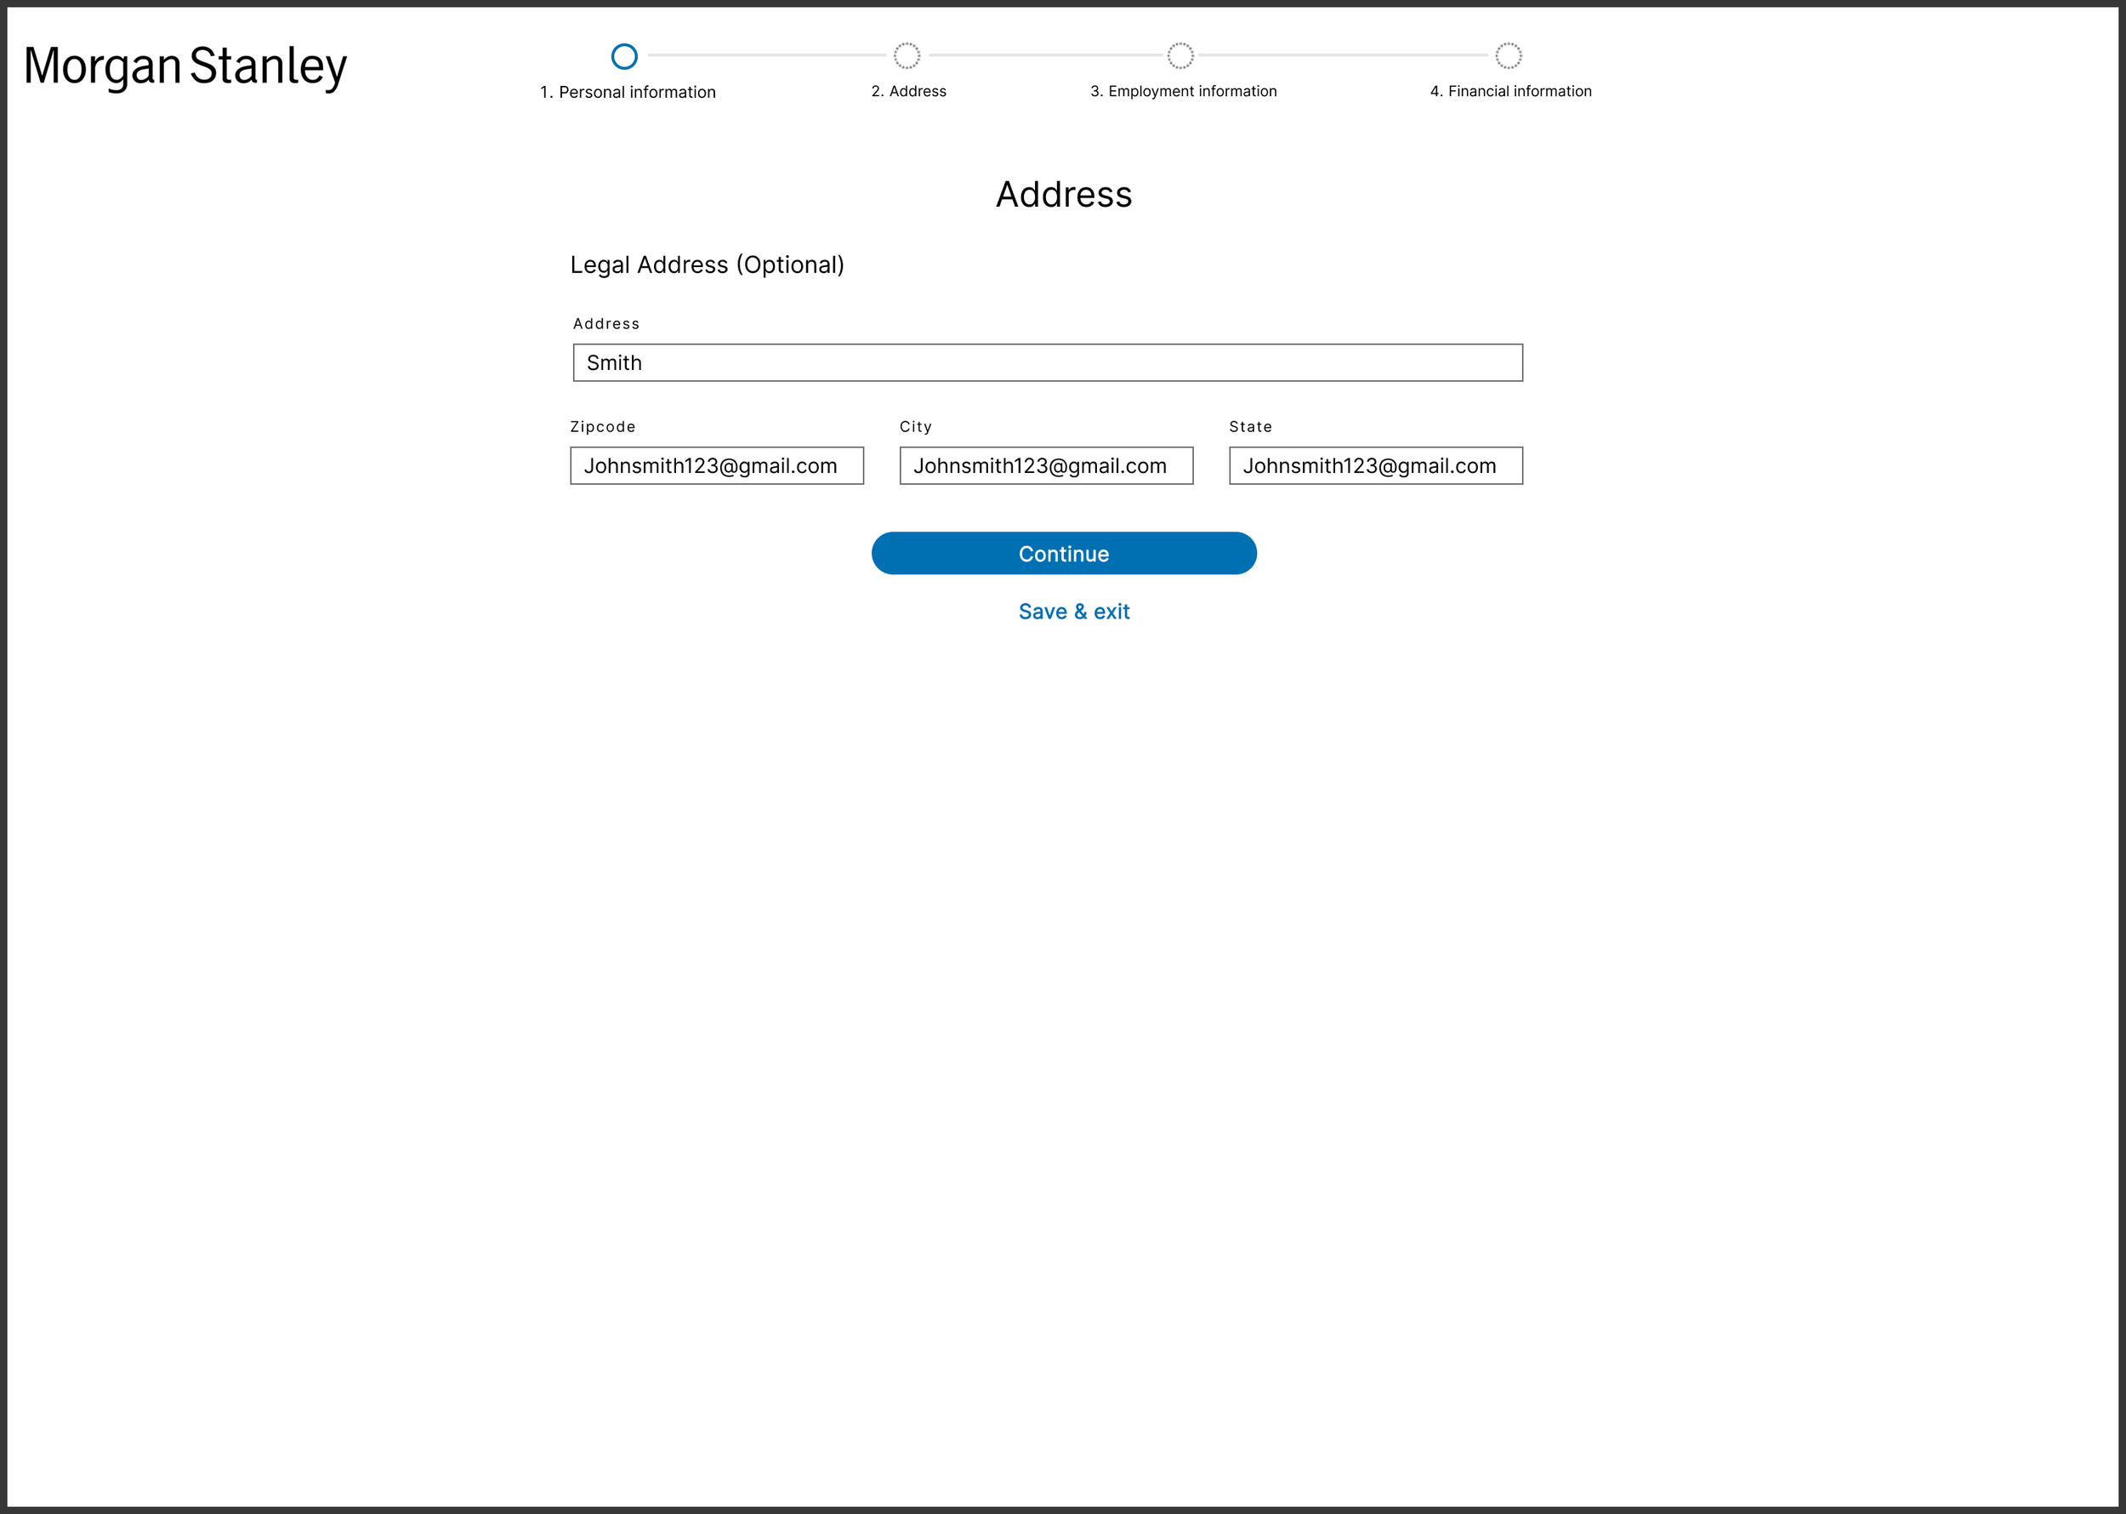The width and height of the screenshot is (2126, 1514).
Task: Go to '3. Employment information' step label
Action: [1183, 91]
